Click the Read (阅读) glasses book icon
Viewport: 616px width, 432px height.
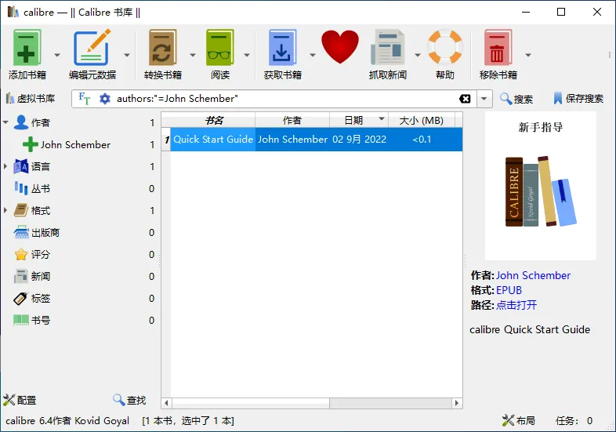(x=219, y=48)
